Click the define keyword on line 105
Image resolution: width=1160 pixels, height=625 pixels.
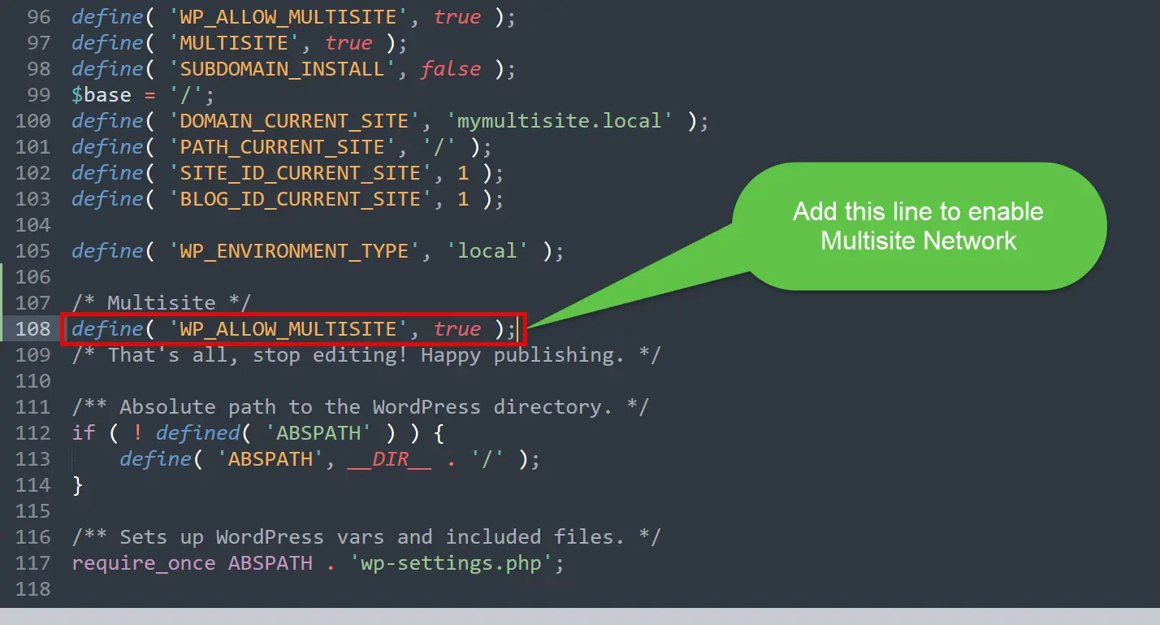[107, 250]
